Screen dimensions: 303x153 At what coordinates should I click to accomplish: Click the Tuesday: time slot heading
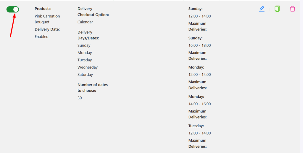[x=196, y=126]
